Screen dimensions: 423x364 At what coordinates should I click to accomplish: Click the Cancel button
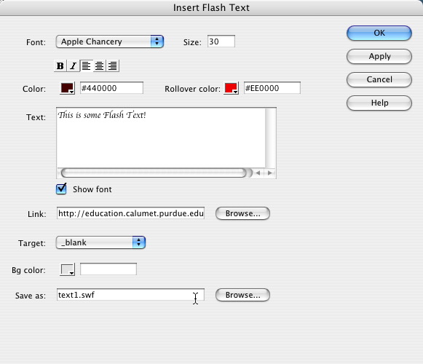[x=379, y=79]
